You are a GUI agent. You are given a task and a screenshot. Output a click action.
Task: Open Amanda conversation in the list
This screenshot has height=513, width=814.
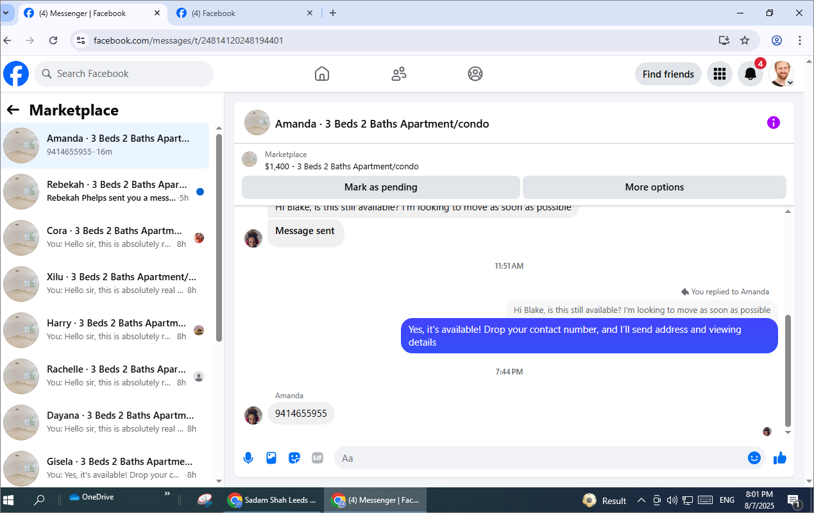click(x=105, y=146)
